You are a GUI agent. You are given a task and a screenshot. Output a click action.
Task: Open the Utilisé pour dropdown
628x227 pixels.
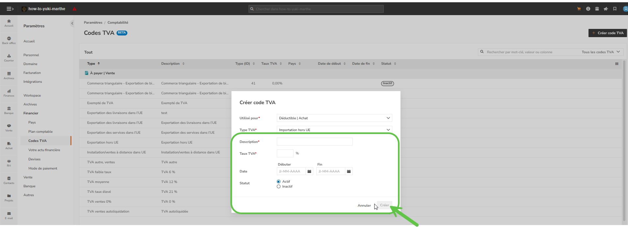334,118
